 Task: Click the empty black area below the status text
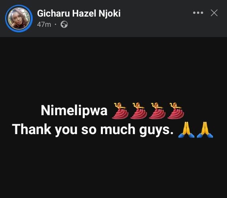[113, 168]
